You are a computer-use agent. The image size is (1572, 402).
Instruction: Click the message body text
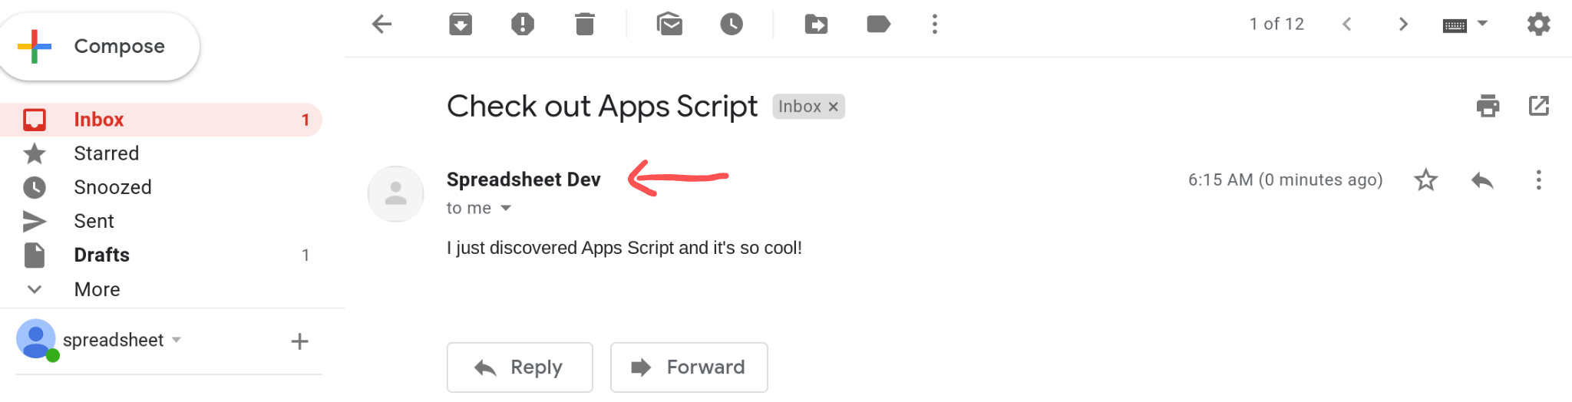pyautogui.click(x=624, y=248)
